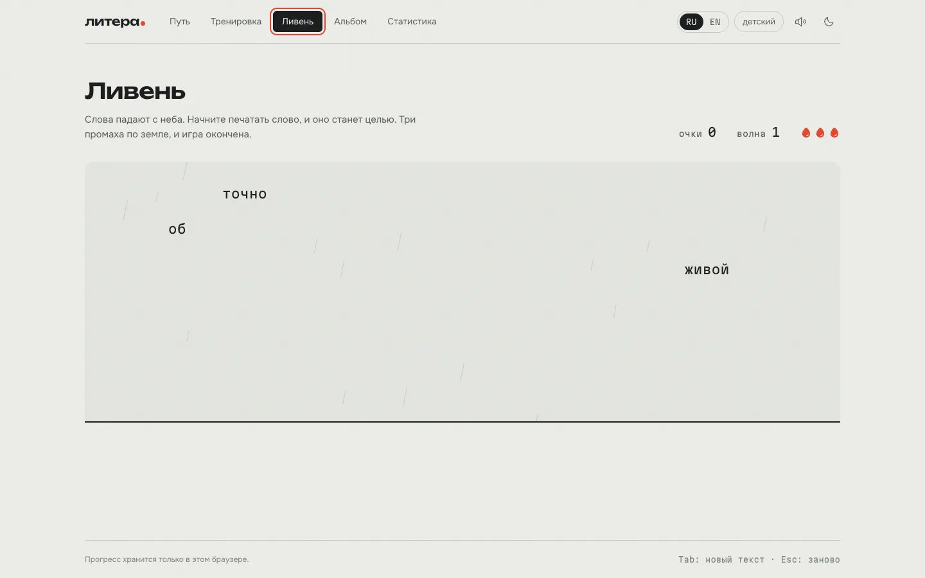
Task: Click the Esc: заново hint
Action: (811, 559)
